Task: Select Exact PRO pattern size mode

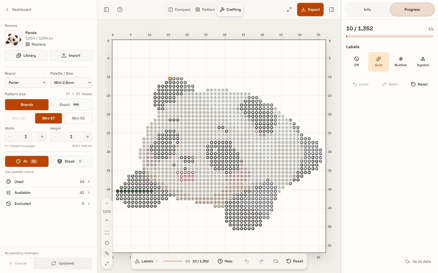Action: point(70,105)
